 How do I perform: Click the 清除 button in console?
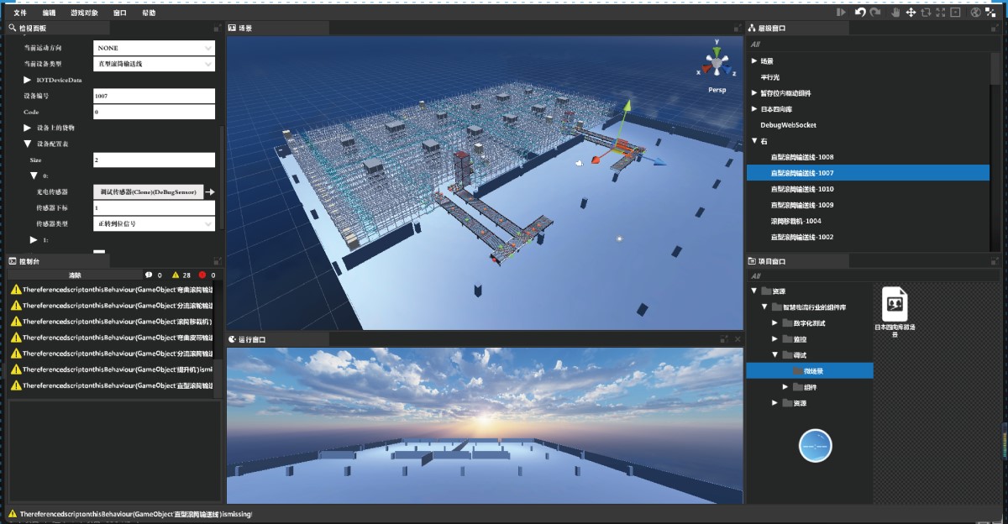[x=74, y=275]
